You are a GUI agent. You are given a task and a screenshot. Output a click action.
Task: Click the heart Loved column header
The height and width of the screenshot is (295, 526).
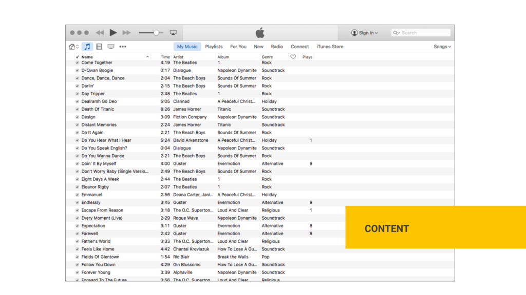click(293, 57)
